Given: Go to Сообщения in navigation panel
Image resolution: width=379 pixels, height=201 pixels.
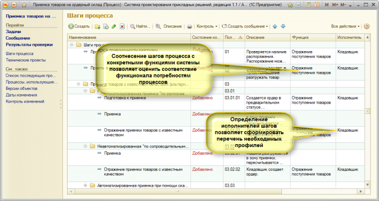Looking at the screenshot, I should click(18, 38).
